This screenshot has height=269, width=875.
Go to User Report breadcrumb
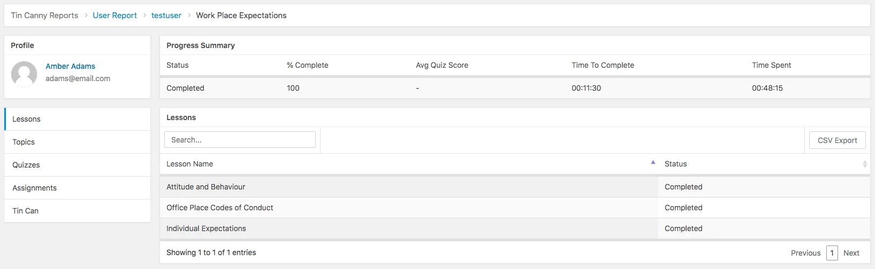tap(115, 15)
